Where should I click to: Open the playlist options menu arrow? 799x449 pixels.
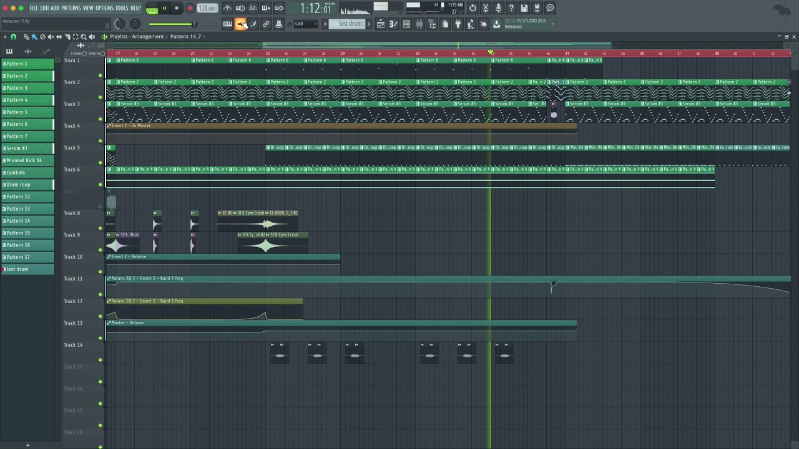point(5,37)
